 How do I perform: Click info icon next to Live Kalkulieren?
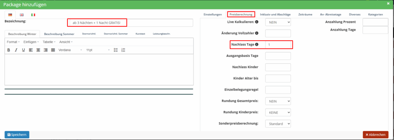click(x=257, y=22)
